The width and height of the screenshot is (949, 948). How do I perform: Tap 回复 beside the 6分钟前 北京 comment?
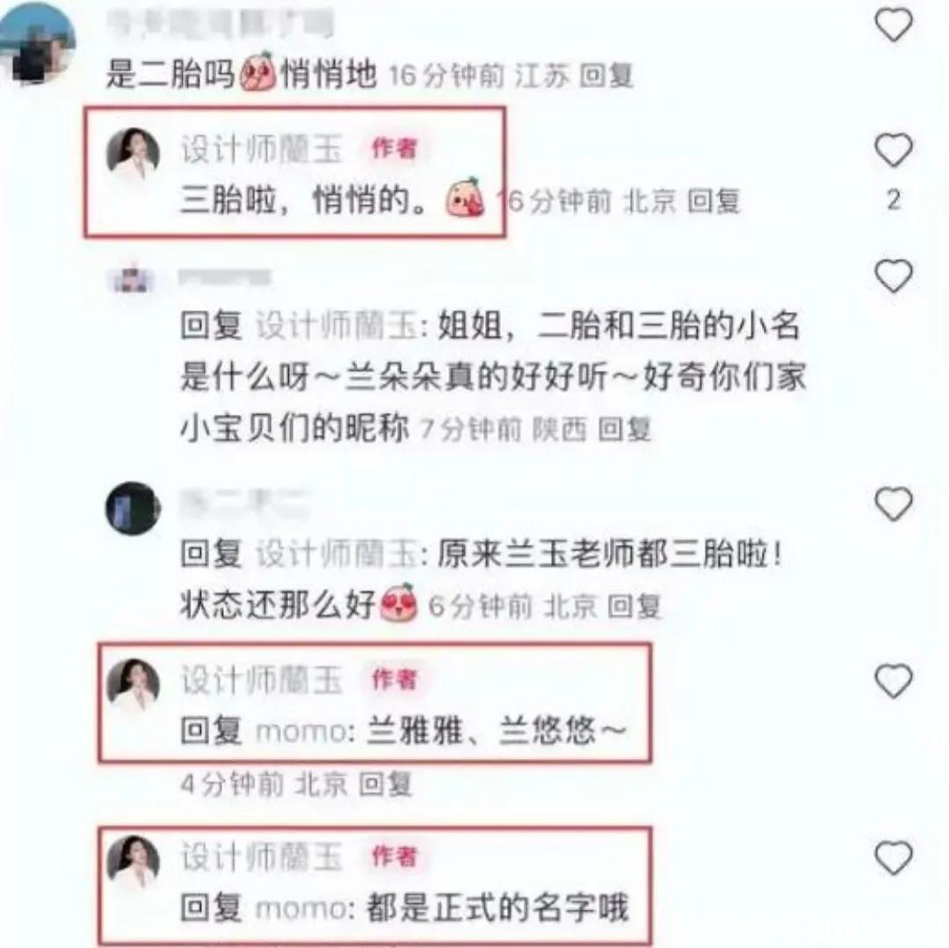(x=634, y=606)
